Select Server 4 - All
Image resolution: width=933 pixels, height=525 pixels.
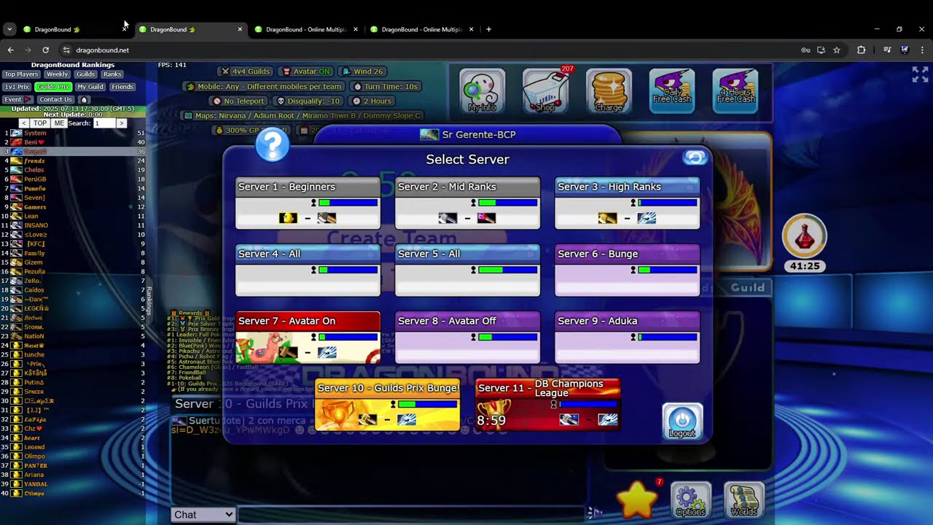(x=308, y=270)
